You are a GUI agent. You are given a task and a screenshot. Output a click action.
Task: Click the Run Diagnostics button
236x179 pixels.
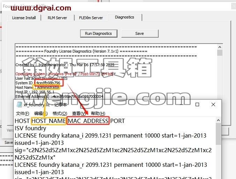point(99,33)
